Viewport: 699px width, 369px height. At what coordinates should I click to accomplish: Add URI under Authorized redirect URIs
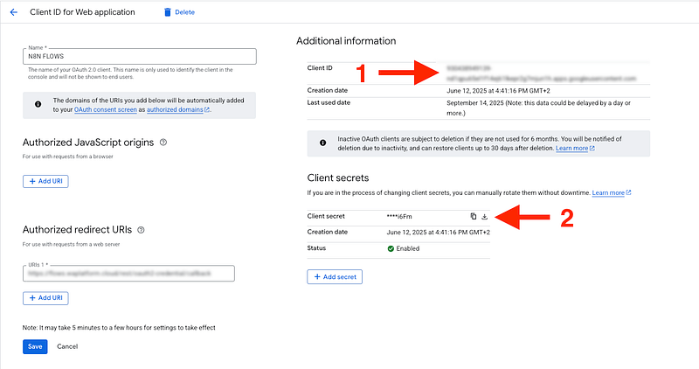coord(45,298)
